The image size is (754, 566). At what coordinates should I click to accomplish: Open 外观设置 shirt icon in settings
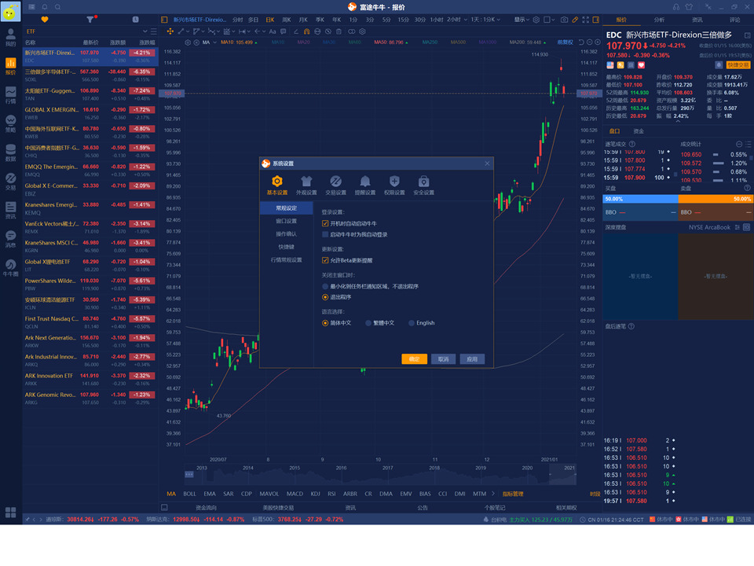click(306, 185)
